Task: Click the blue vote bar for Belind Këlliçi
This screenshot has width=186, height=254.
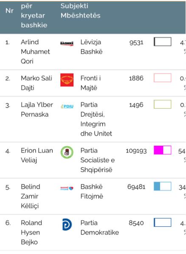Action: [x=163, y=186]
